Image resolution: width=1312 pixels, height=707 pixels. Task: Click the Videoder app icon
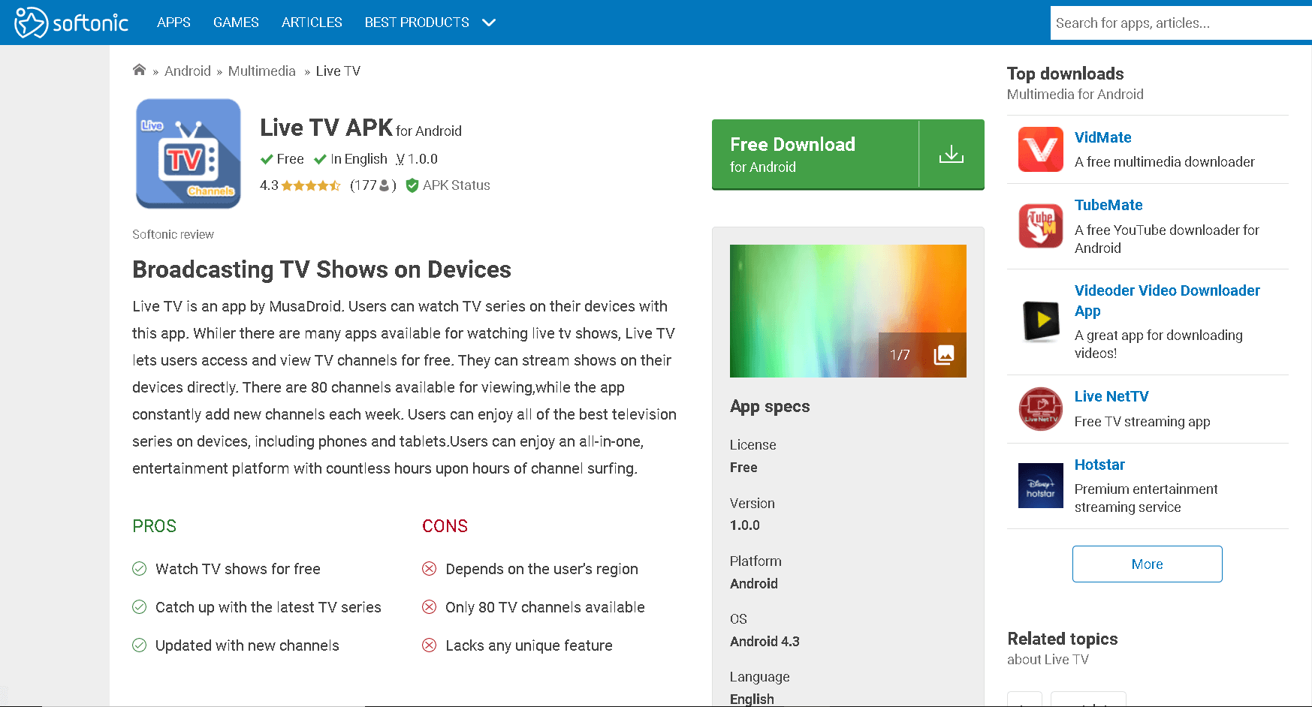click(1040, 321)
